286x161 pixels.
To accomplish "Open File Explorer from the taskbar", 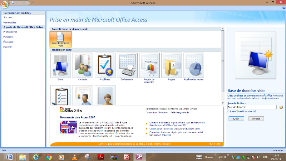I will point(23,157).
